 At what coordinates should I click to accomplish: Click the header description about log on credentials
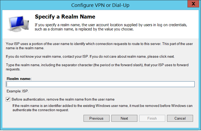click(x=111, y=27)
